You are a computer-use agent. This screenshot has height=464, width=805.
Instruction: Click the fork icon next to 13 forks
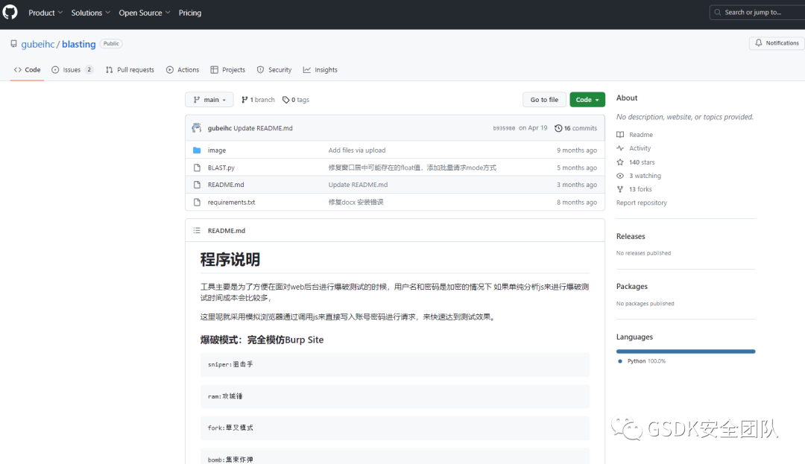pyautogui.click(x=620, y=189)
